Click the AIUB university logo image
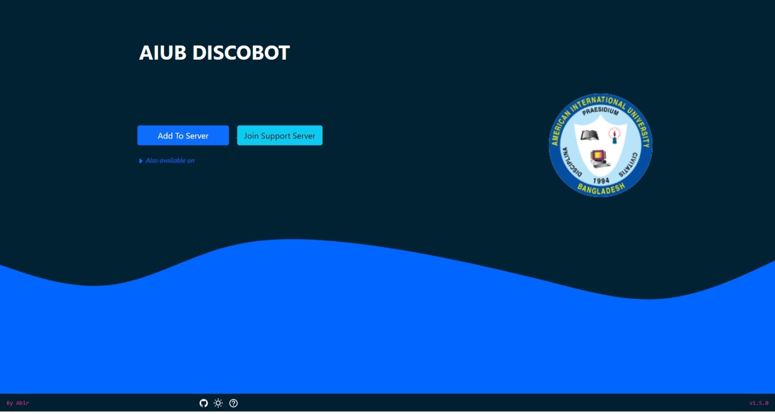Screen dimensions: 775x414 click(x=600, y=145)
